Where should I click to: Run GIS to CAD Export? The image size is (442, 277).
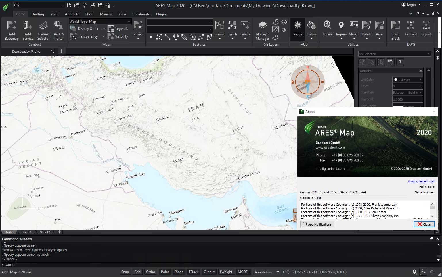tap(426, 28)
